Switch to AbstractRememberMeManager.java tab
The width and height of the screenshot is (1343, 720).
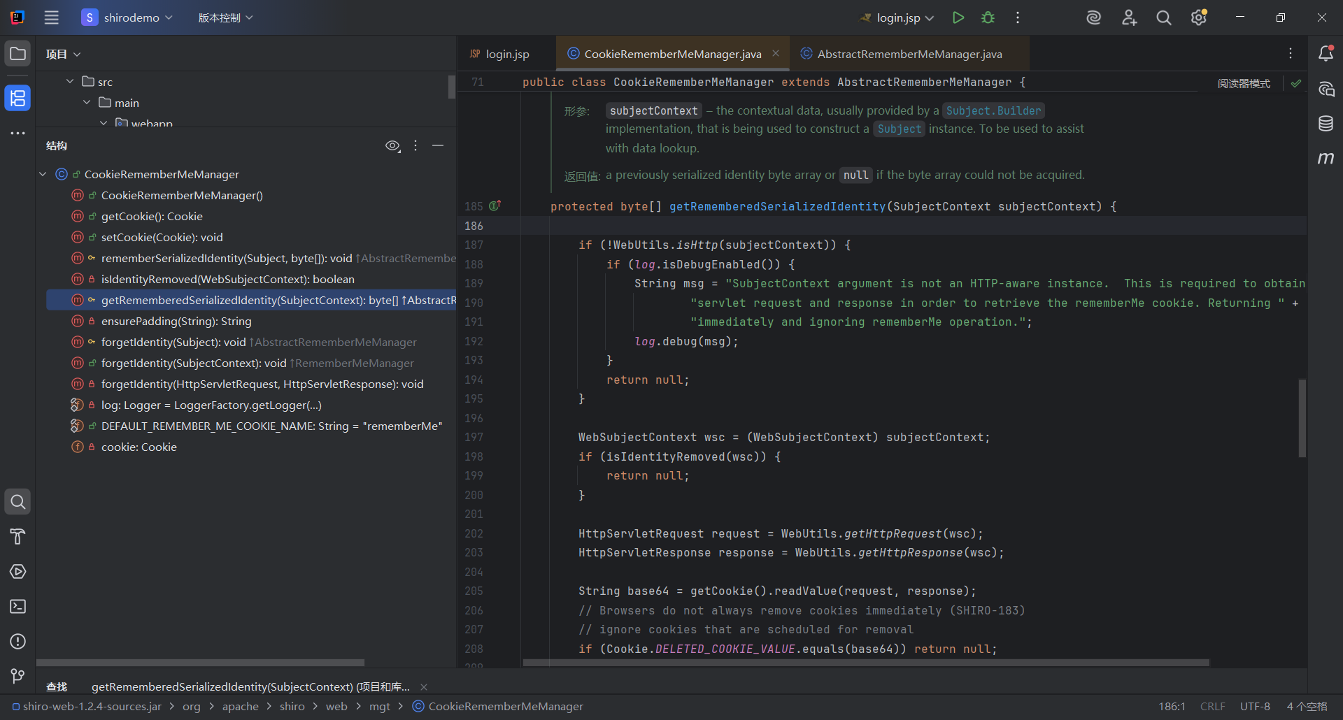pos(909,54)
